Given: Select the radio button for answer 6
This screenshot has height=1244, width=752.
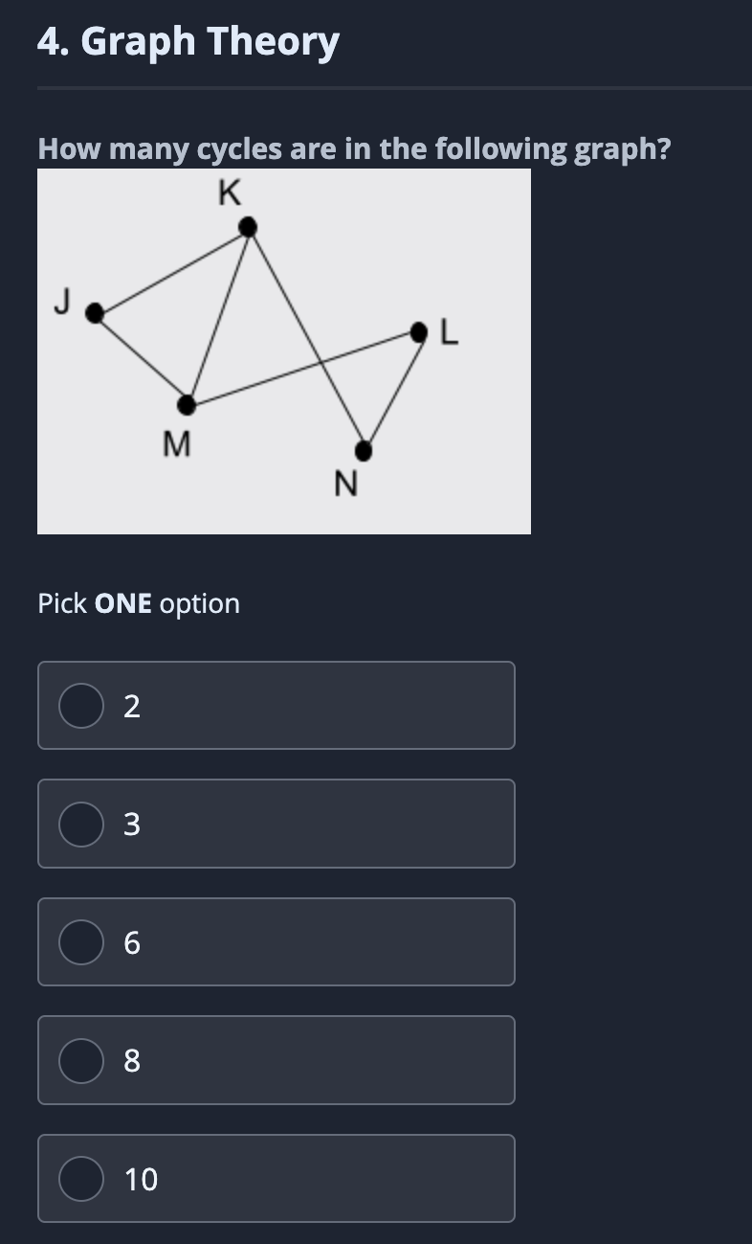Looking at the screenshot, I should (80, 942).
